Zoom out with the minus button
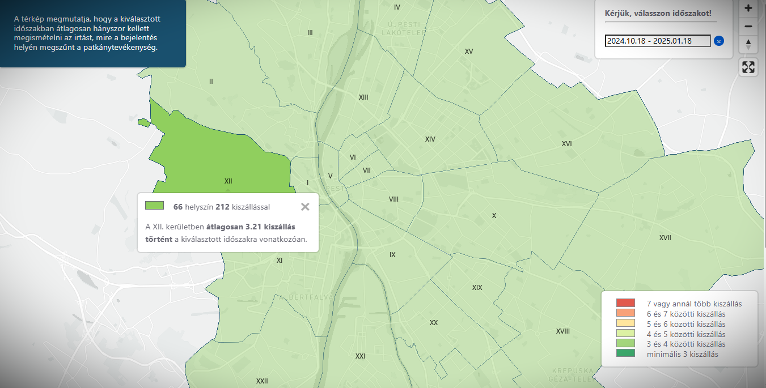The image size is (766, 388). click(748, 27)
